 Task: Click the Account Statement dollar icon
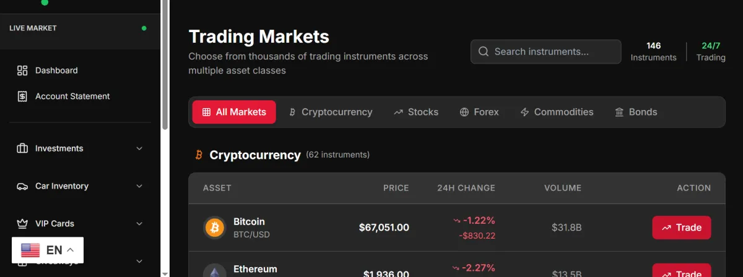(22, 96)
